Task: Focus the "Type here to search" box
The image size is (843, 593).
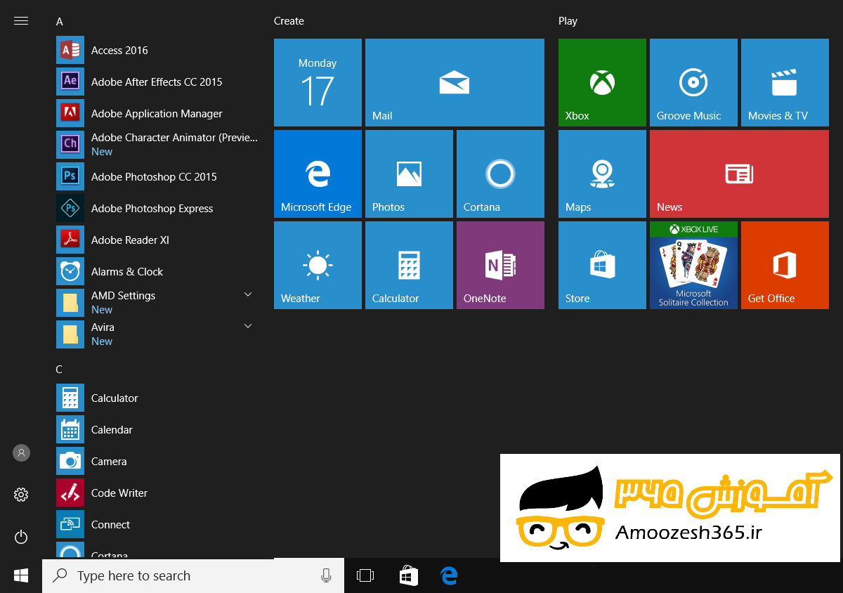Action: [x=193, y=576]
